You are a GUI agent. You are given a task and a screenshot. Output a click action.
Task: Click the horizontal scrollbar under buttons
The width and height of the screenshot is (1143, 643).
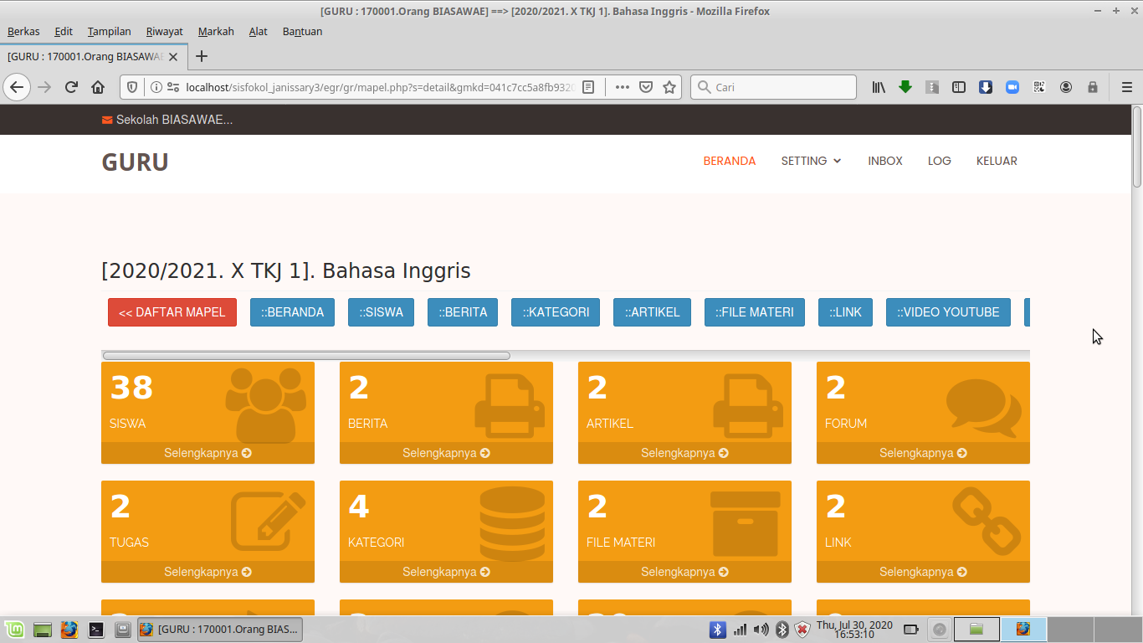306,356
